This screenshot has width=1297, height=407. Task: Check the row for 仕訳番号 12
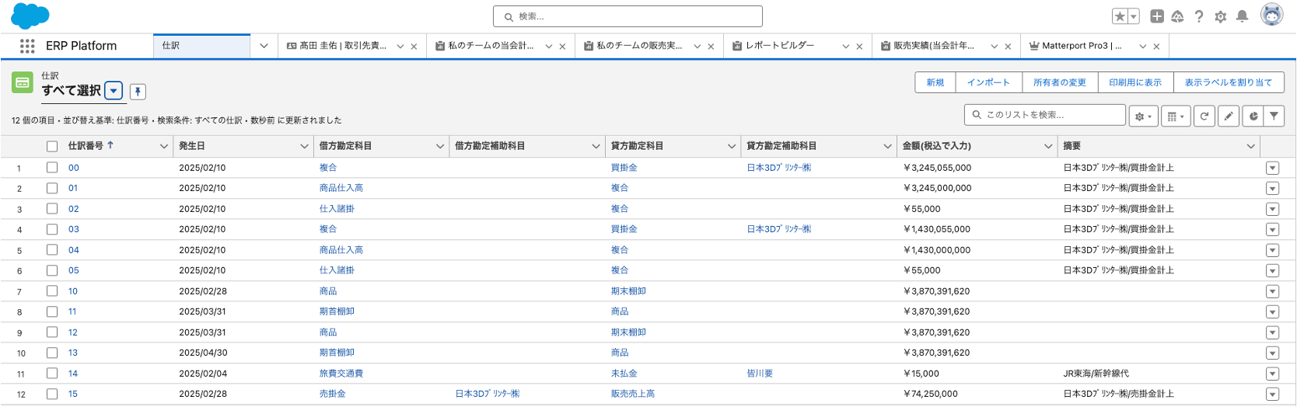point(52,332)
